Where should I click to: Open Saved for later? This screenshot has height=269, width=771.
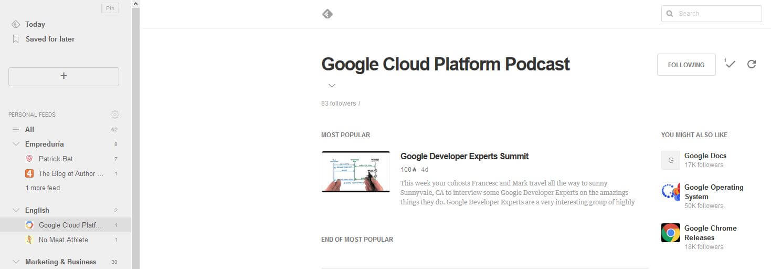pyautogui.click(x=50, y=39)
